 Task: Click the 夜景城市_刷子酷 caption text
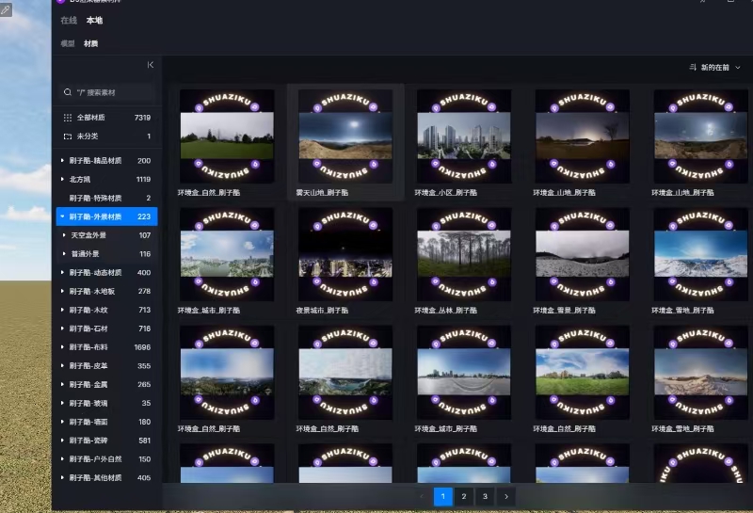pos(322,311)
